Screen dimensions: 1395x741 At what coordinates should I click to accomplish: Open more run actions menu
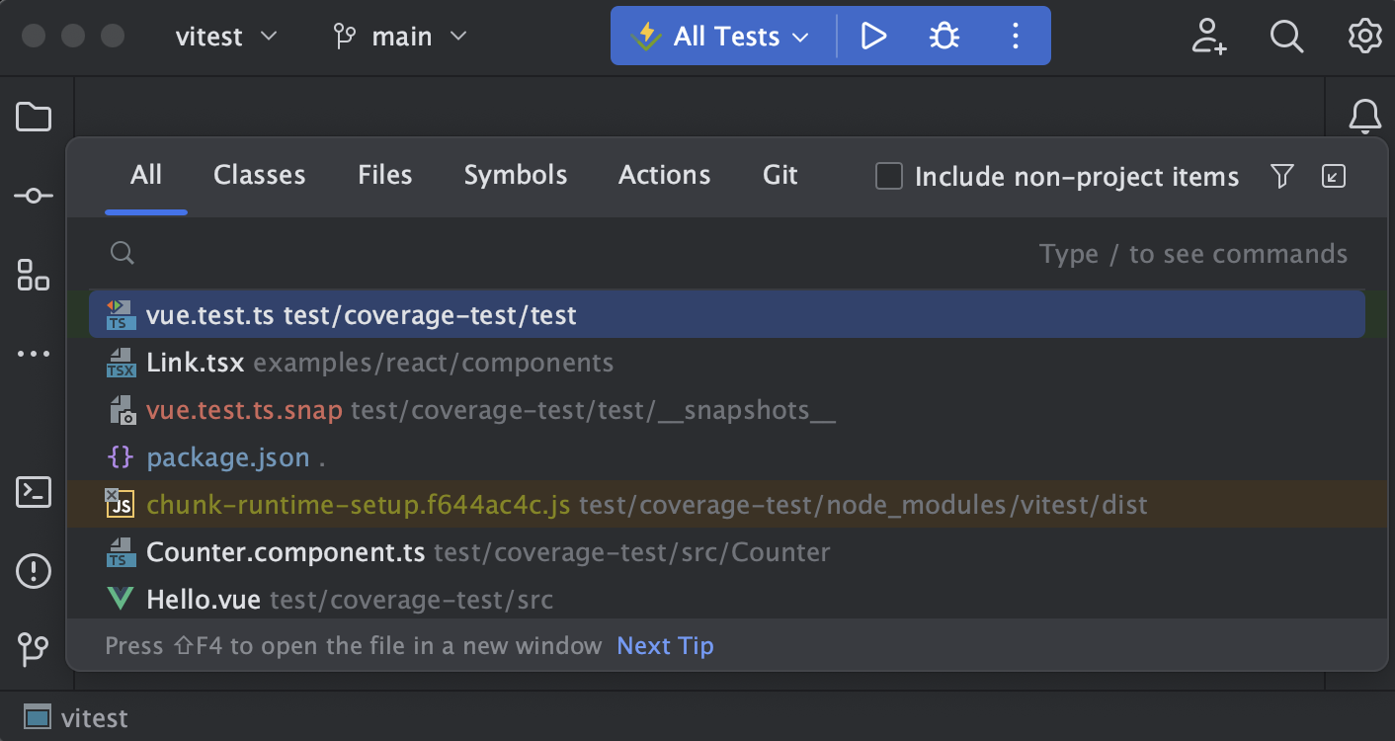pos(1015,37)
